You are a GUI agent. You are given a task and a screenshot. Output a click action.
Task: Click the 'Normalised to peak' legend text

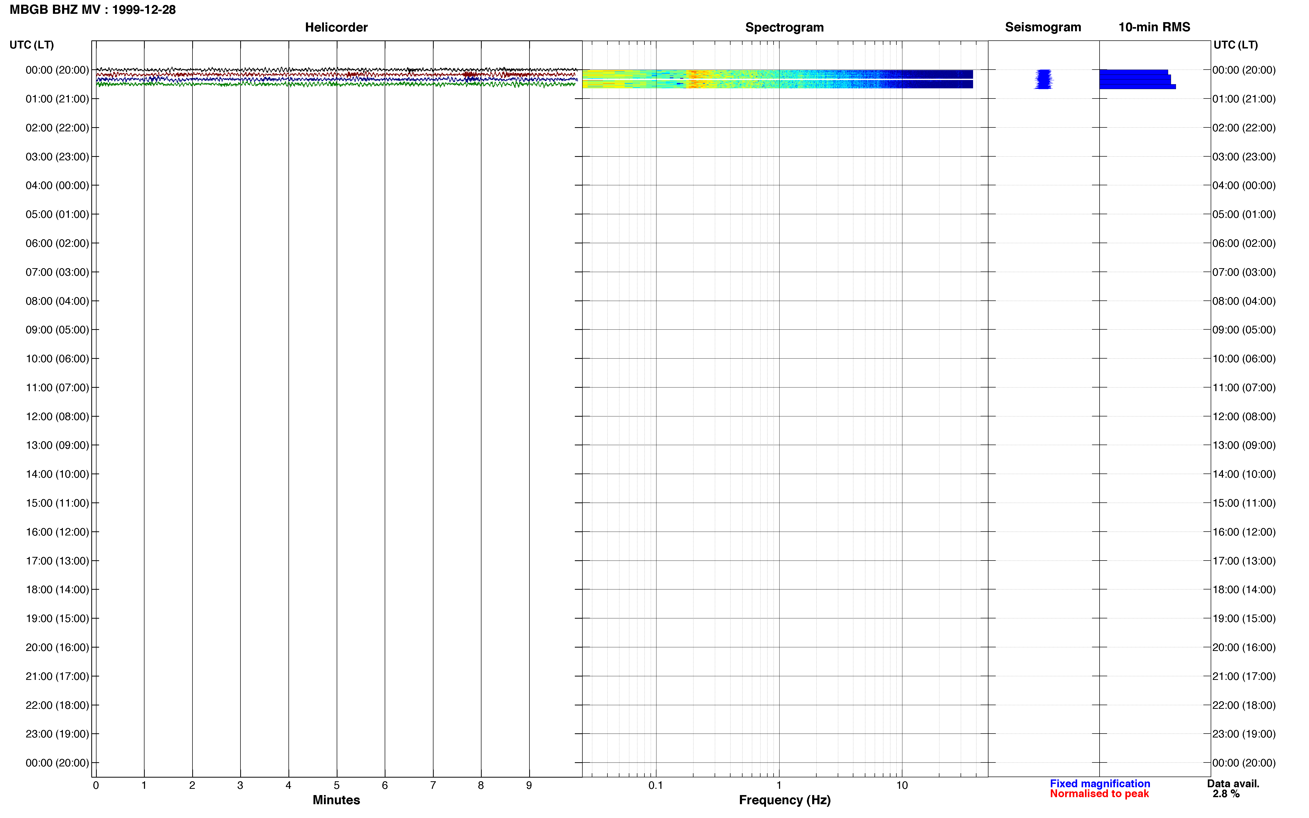pyautogui.click(x=1099, y=794)
